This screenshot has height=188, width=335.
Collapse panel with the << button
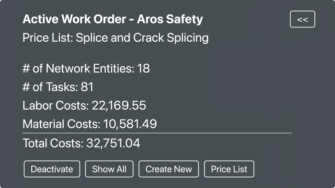pyautogui.click(x=302, y=19)
